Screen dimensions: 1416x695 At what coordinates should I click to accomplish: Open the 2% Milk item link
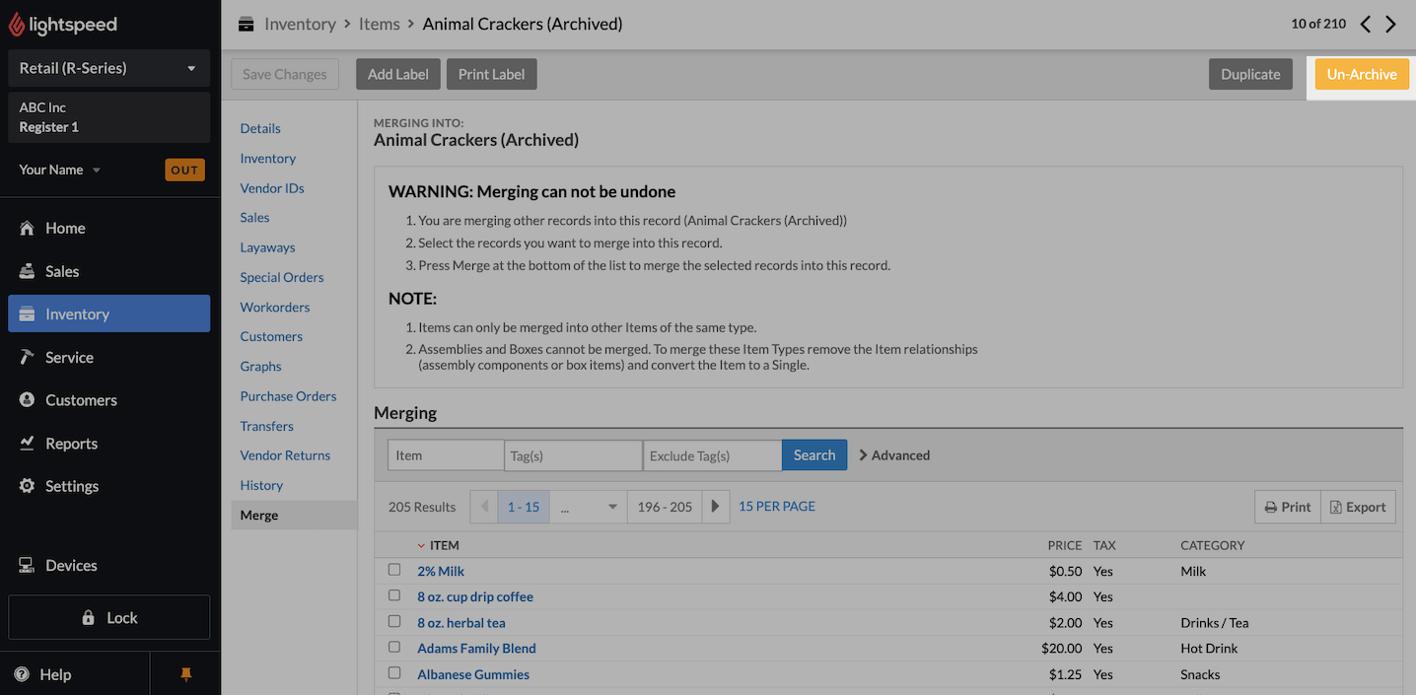[441, 571]
